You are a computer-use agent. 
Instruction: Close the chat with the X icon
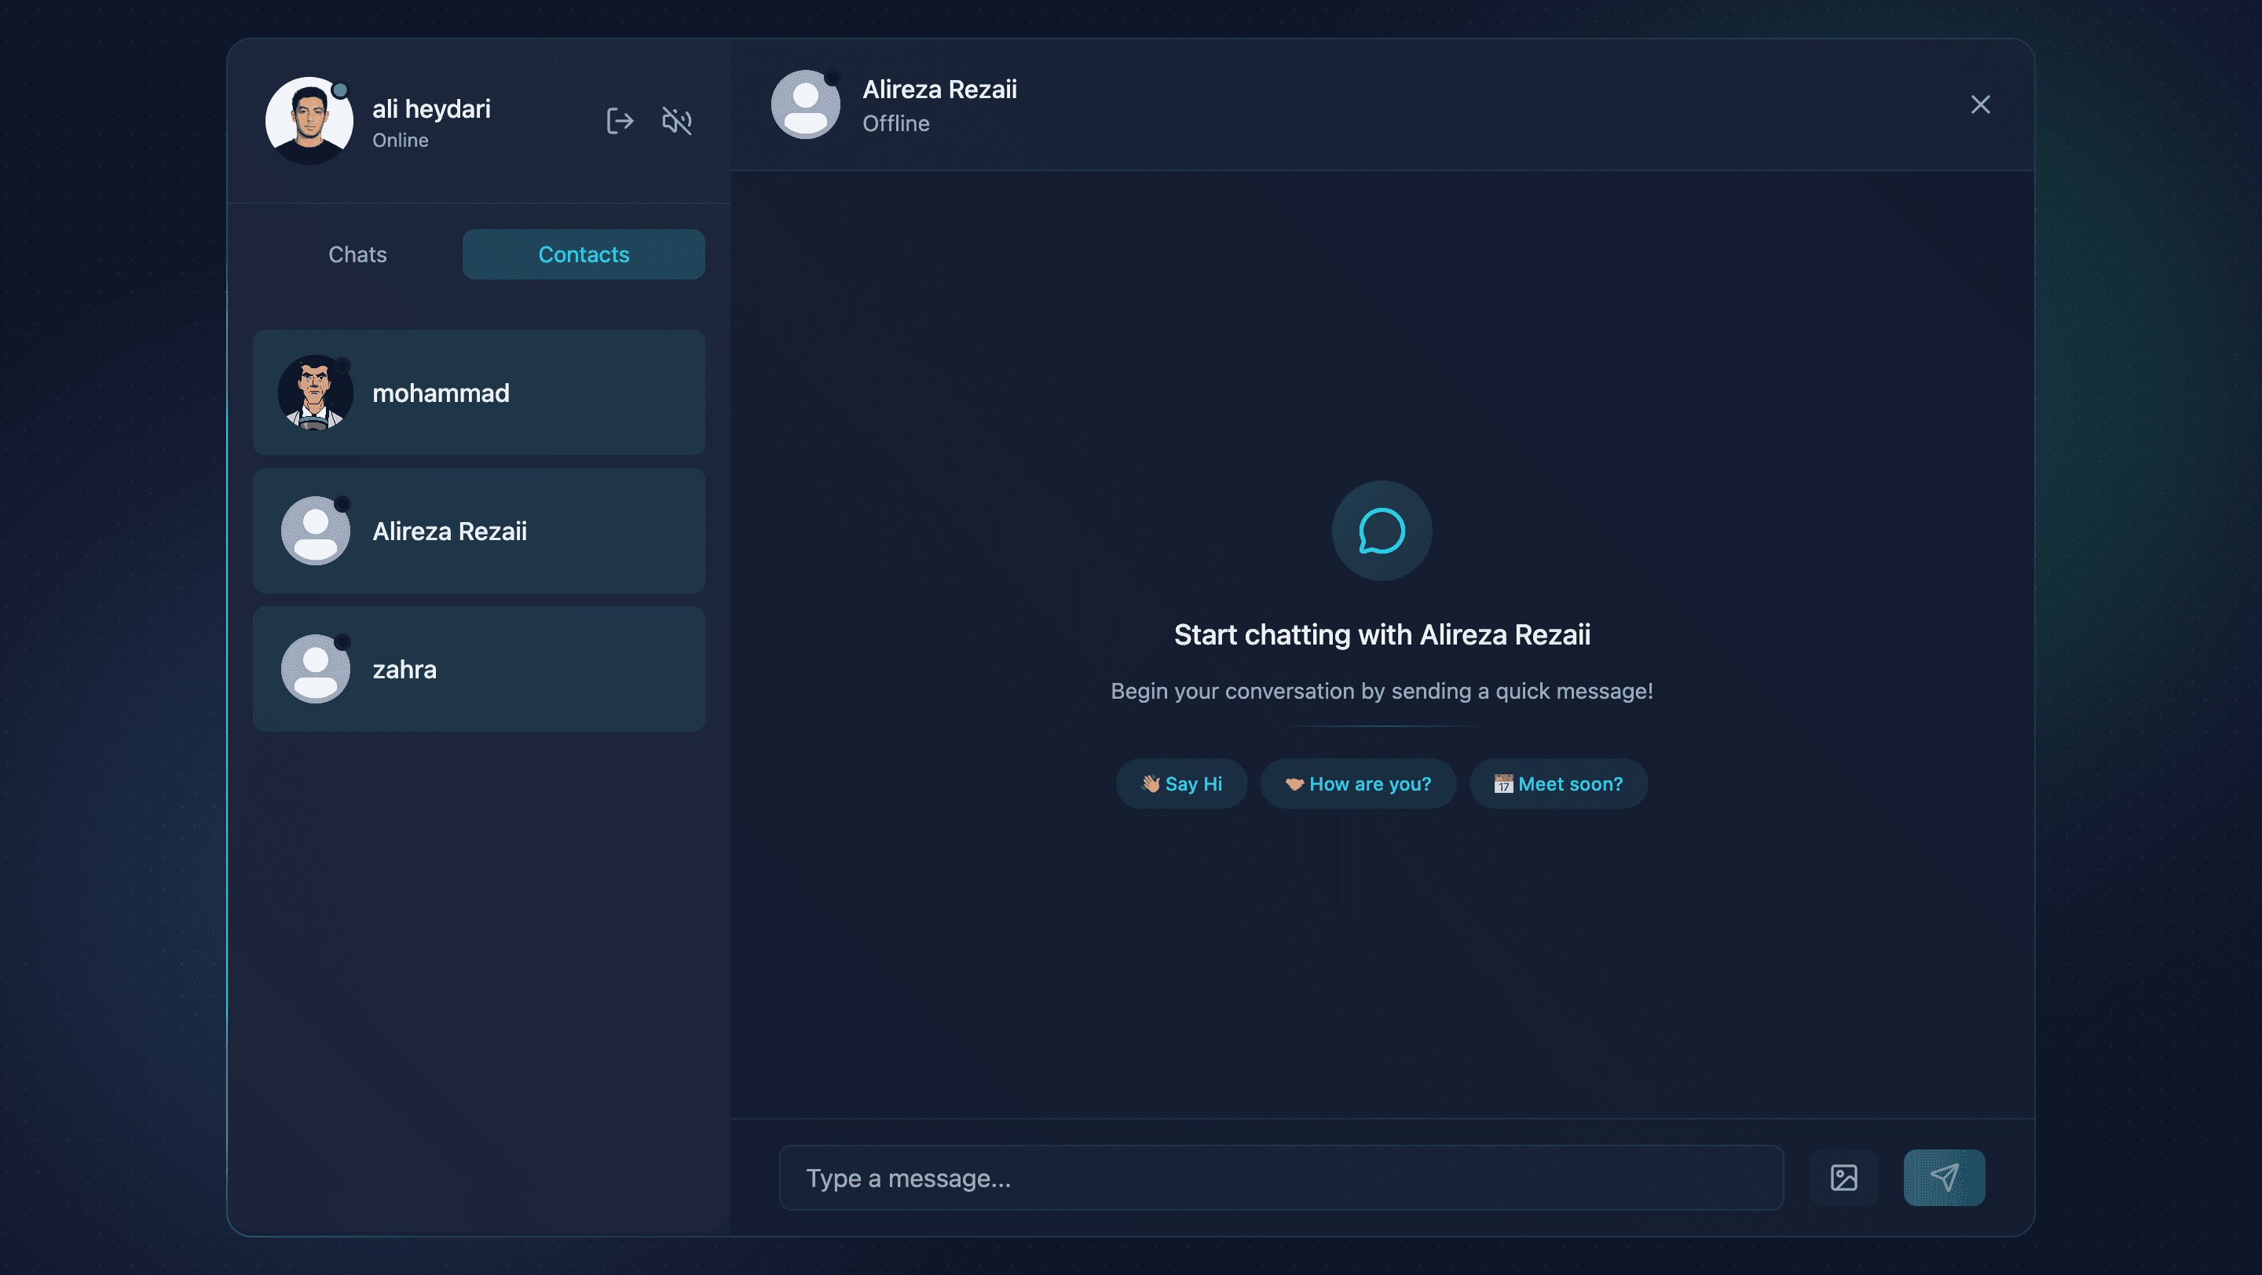(1980, 104)
